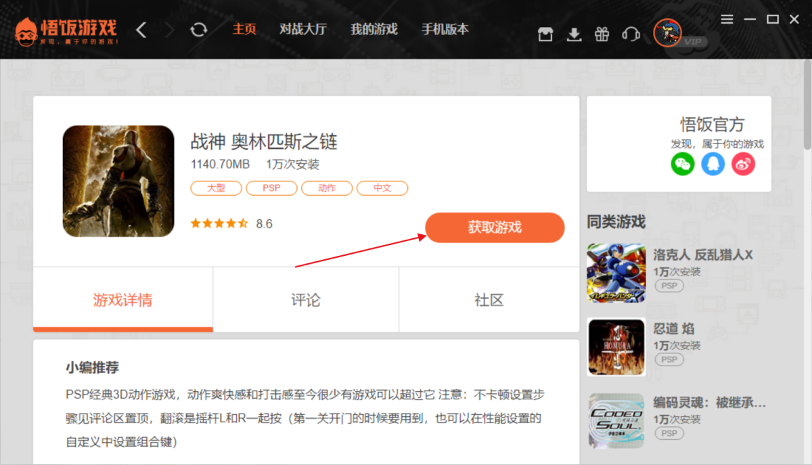Image resolution: width=812 pixels, height=465 pixels.
Task: Open 对战大厅 menu
Action: click(x=303, y=29)
